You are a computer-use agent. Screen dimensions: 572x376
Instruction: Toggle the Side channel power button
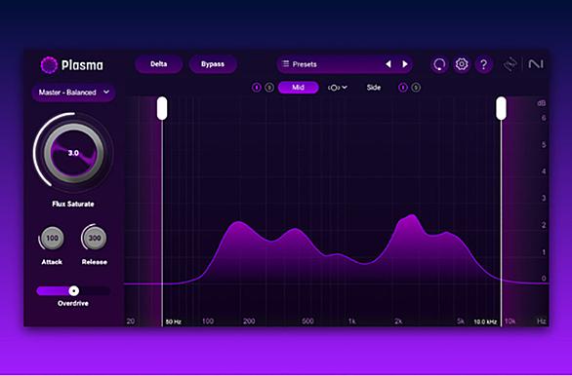(x=403, y=88)
